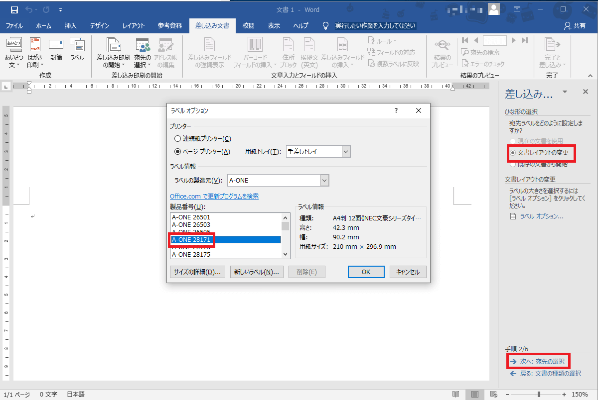Open the task pane options dropdown arrow
Viewport: 598px width, 400px height.
[x=565, y=93]
